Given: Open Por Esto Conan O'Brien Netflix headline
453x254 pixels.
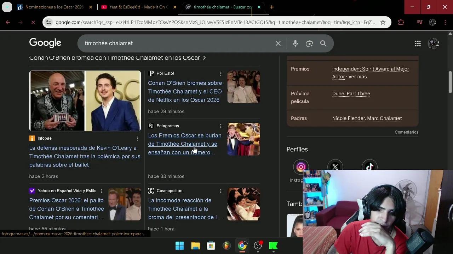Looking at the screenshot, I should click(185, 91).
